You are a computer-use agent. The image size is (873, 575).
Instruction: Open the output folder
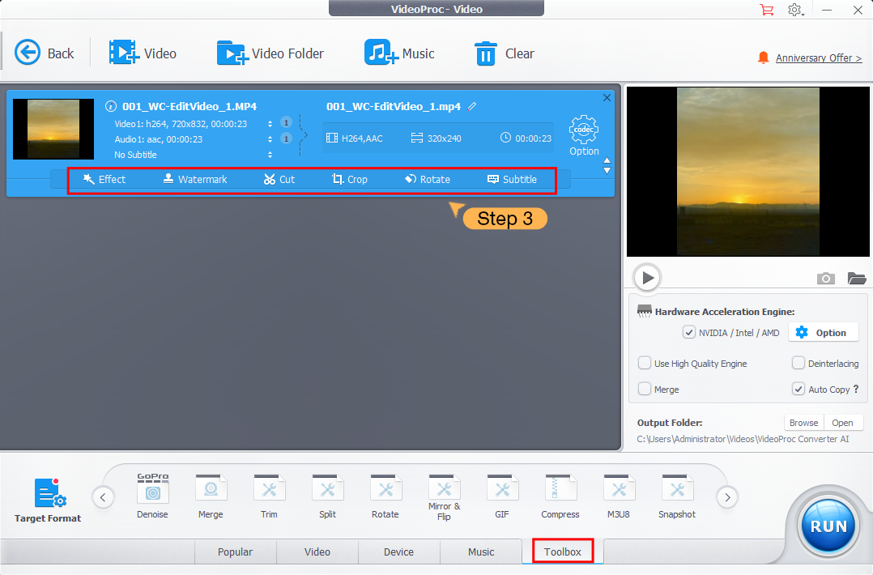[x=843, y=423]
